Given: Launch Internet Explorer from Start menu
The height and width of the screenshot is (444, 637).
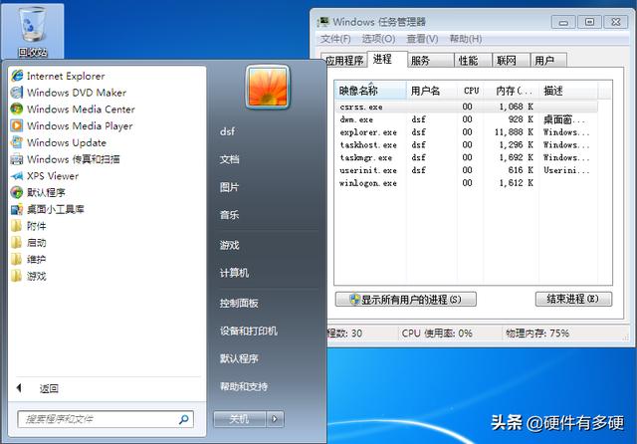Looking at the screenshot, I should click(58, 76).
